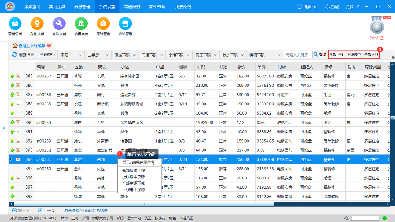Expand the left side panel chevron

(4, 128)
